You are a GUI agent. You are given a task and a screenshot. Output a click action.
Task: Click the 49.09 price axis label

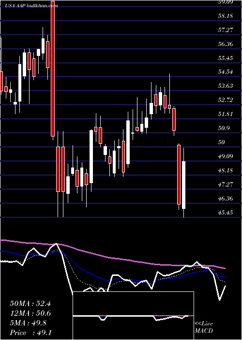click(x=225, y=156)
